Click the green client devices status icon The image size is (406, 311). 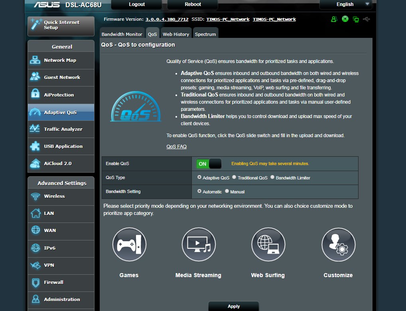pyautogui.click(x=356, y=19)
